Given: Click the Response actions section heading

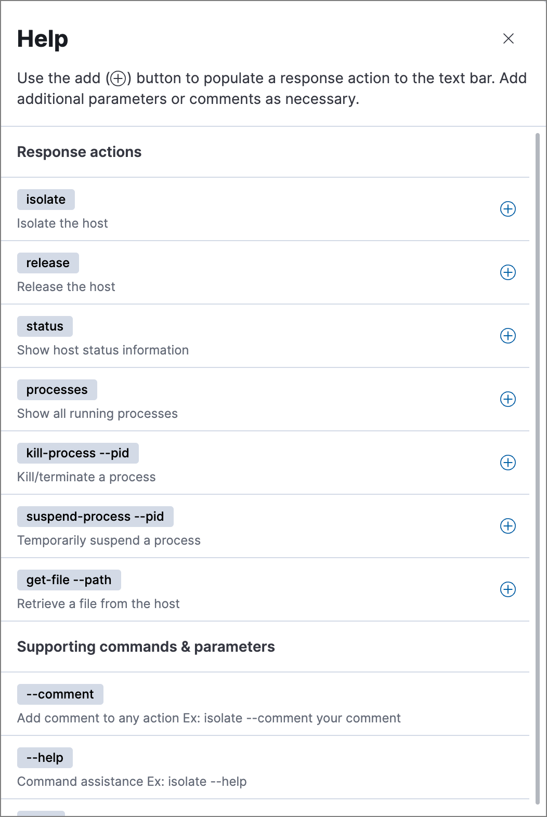Looking at the screenshot, I should coord(80,152).
